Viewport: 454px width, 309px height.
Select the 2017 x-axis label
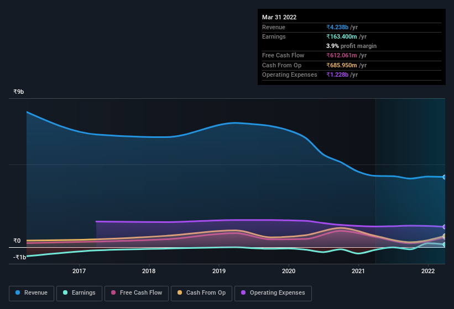(x=79, y=271)
